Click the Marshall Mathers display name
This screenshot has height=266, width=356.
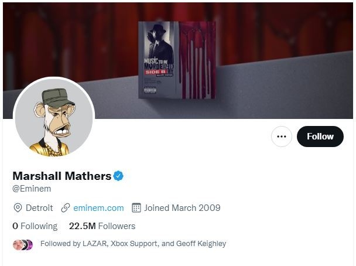tap(62, 176)
